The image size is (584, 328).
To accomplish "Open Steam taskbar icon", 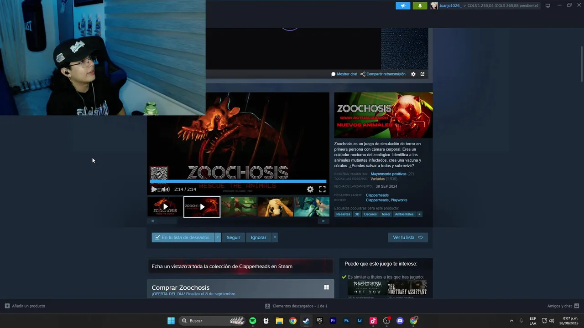I will 306,321.
